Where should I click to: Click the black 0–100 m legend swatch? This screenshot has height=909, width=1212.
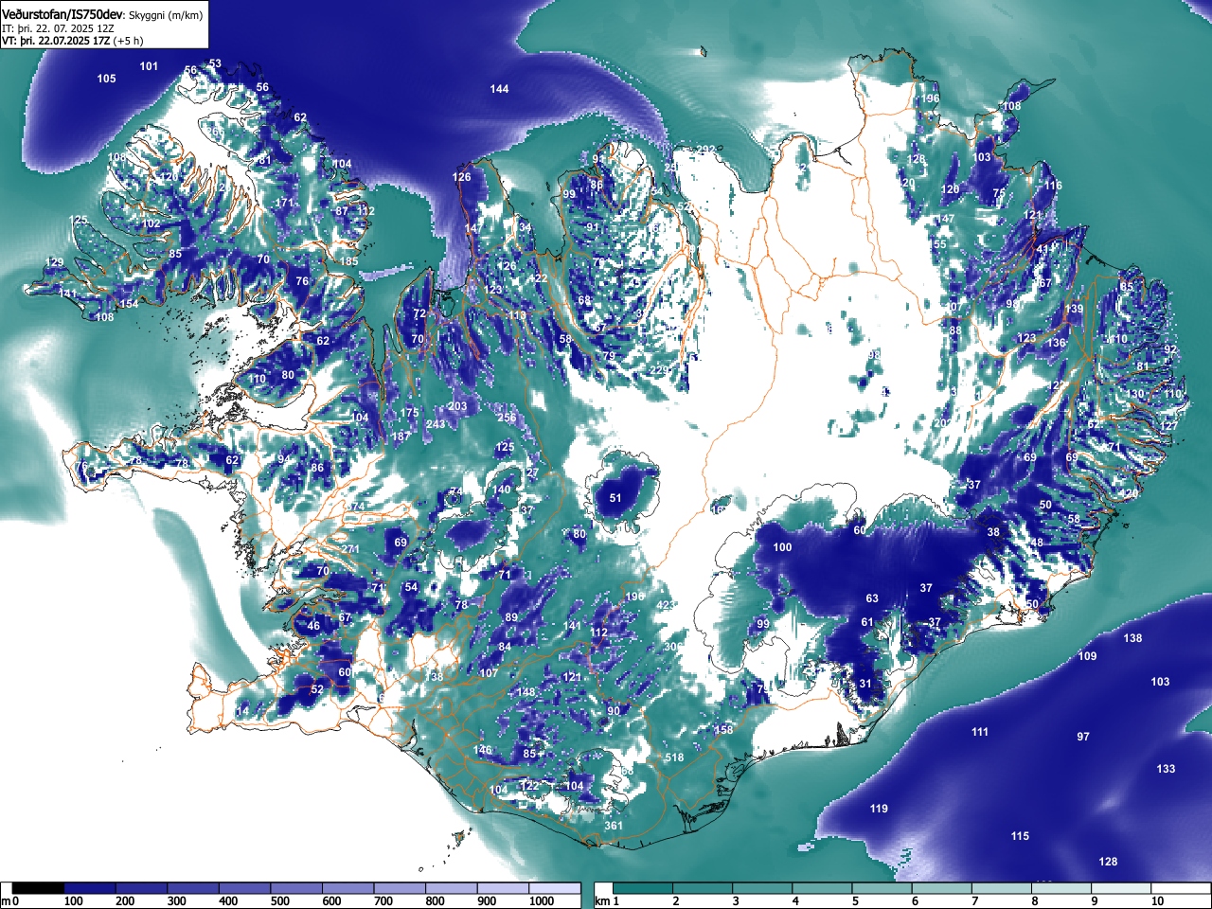coord(38,888)
